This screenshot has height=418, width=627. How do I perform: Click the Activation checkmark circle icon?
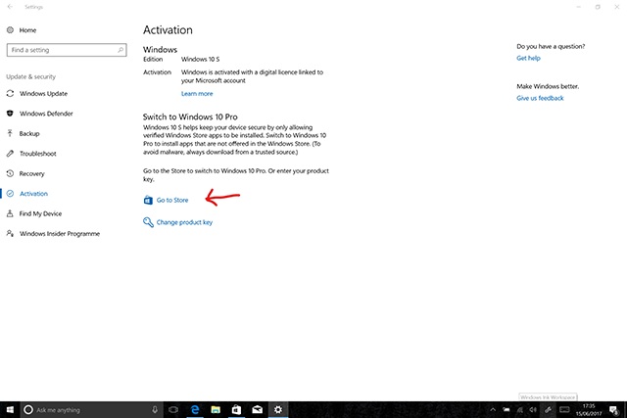[11, 194]
